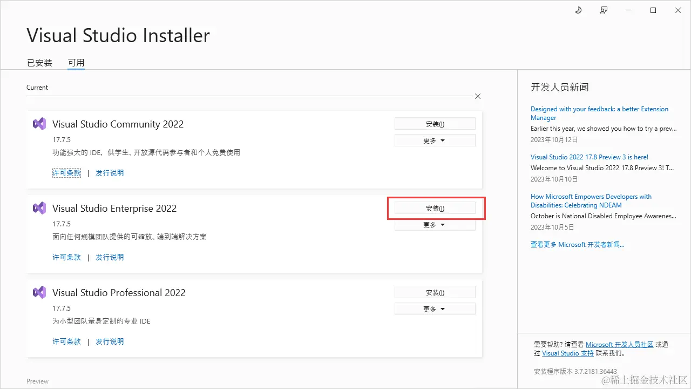Click the news date 2023年10月10日
The height and width of the screenshot is (389, 691).
(x=554, y=179)
